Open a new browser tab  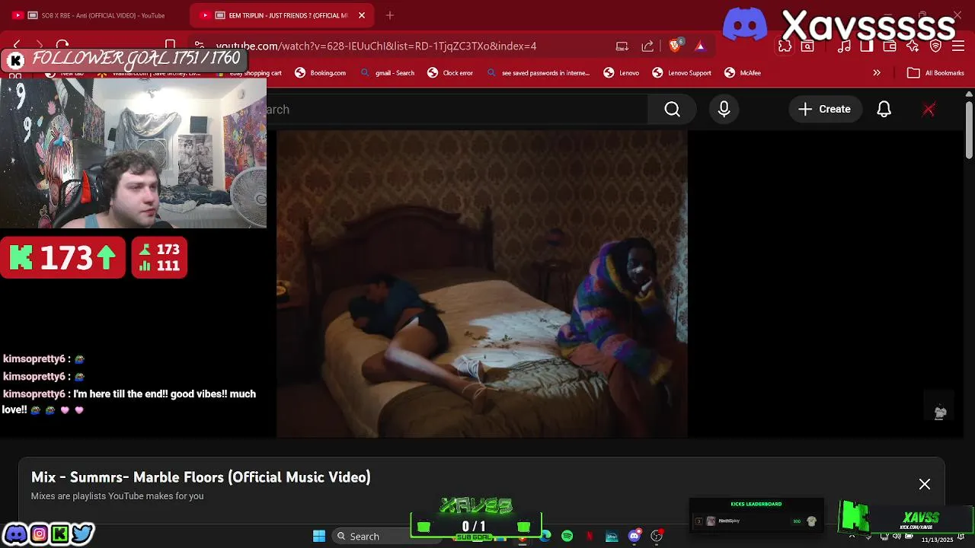point(390,15)
